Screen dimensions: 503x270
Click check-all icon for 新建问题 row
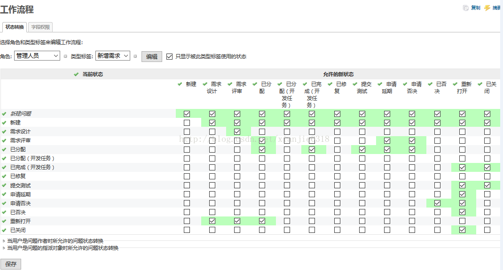[4, 114]
